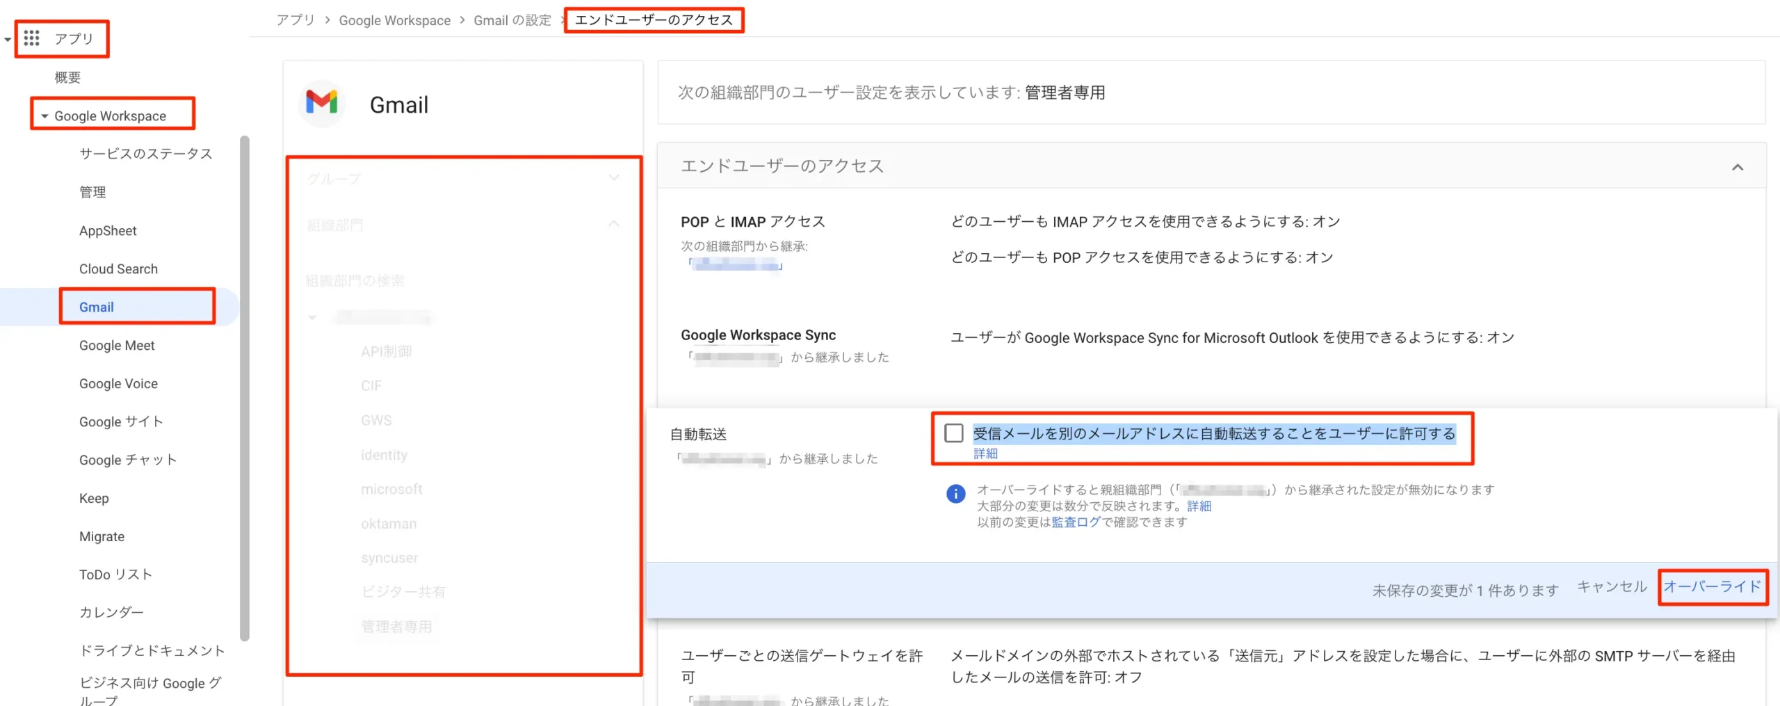Open 管理 in the sidebar
Viewport: 1780px width, 706px height.
click(92, 192)
